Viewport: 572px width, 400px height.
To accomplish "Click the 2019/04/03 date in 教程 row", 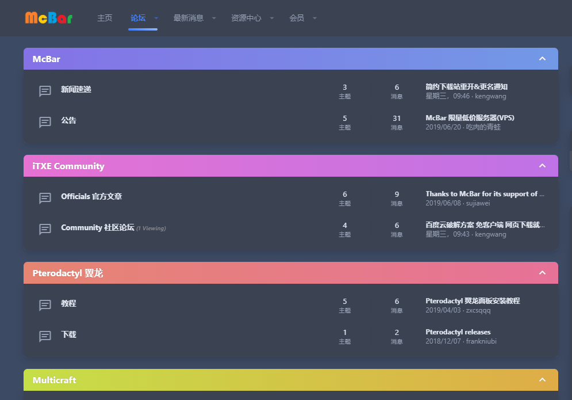I will (443, 310).
